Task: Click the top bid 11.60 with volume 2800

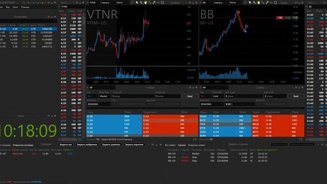Action: pos(114,117)
